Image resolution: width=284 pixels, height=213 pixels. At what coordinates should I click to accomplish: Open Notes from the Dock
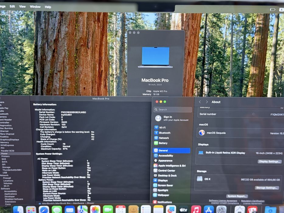point(159,210)
